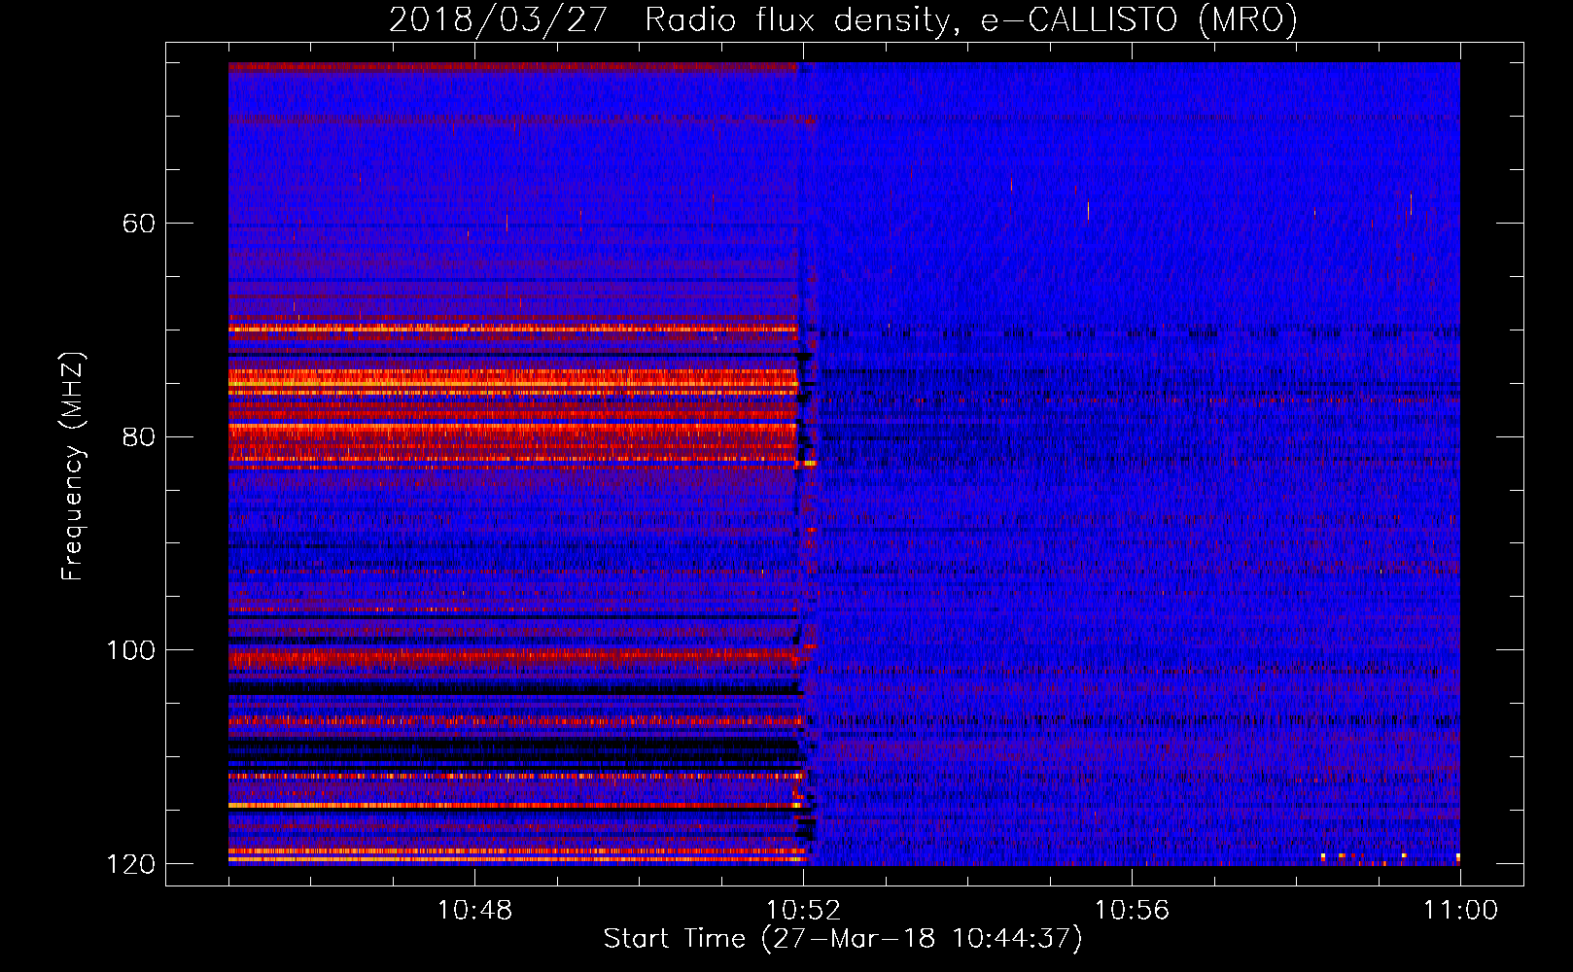
Task: Click the 80 frequency tick label
Action: click(x=138, y=436)
